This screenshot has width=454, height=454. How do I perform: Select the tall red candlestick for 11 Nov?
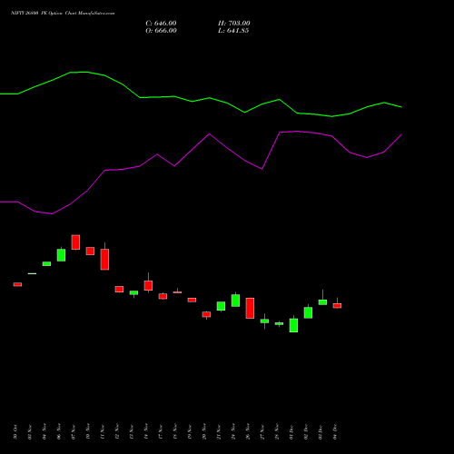click(x=104, y=259)
